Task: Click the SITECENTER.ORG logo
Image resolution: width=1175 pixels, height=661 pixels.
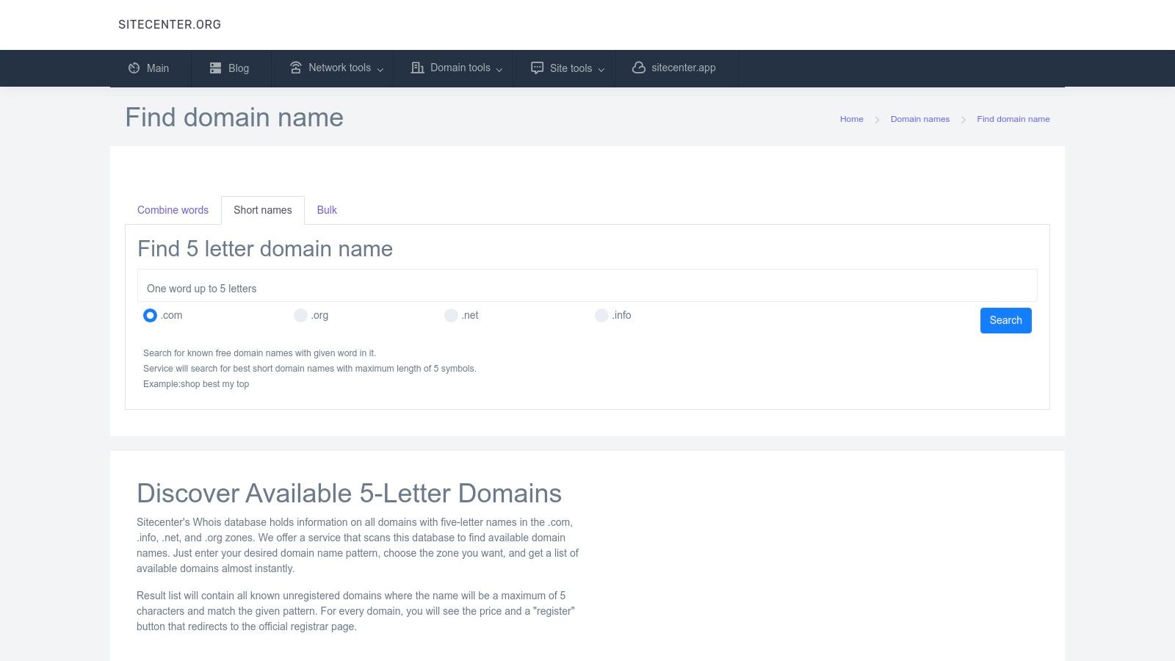Action: coord(170,24)
